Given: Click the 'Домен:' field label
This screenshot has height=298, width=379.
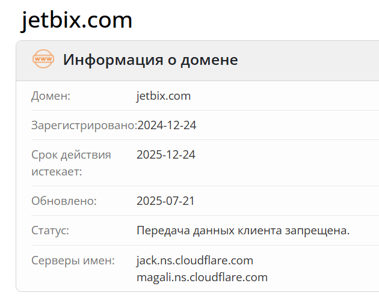Looking at the screenshot, I should click(51, 96).
